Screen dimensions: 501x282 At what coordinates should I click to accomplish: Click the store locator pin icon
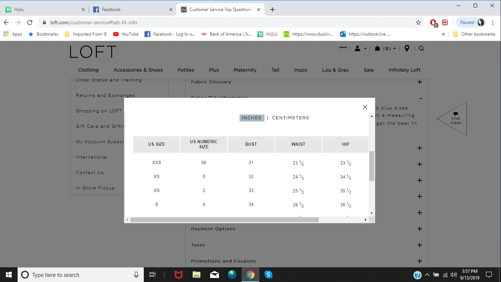[407, 48]
